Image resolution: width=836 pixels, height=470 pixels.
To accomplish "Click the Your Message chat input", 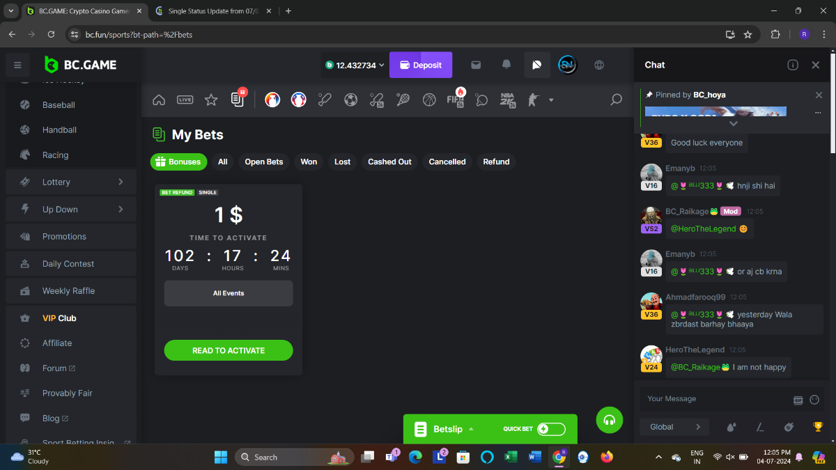I will (x=714, y=399).
